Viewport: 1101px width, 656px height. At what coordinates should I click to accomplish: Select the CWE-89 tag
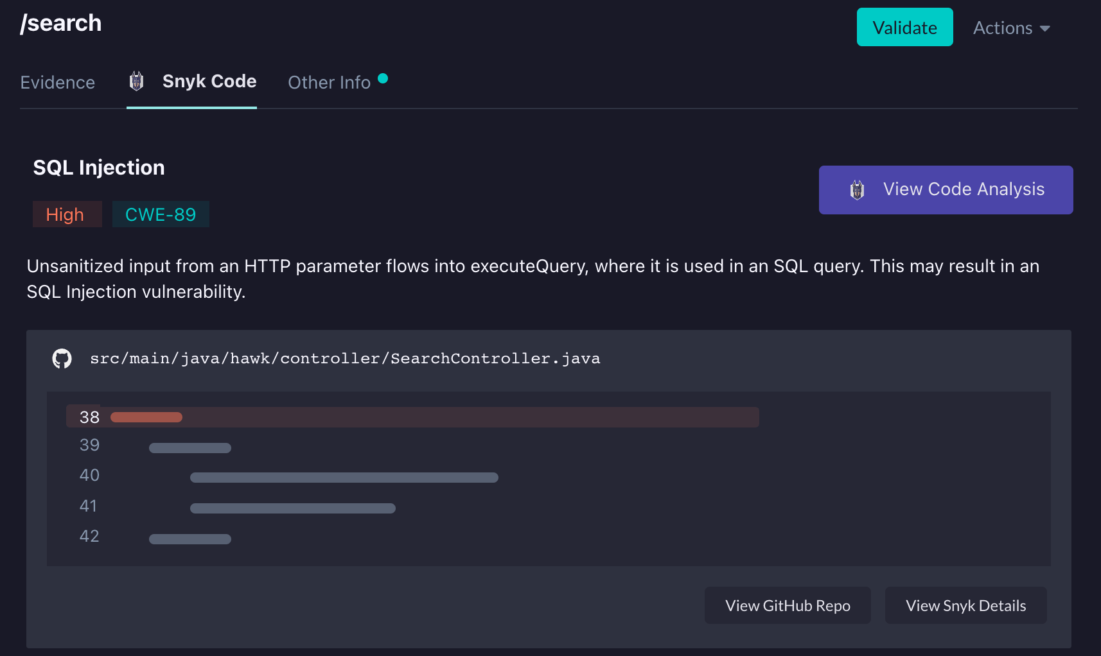pos(161,214)
